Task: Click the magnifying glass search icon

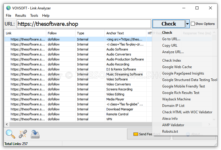Action: pos(11,134)
